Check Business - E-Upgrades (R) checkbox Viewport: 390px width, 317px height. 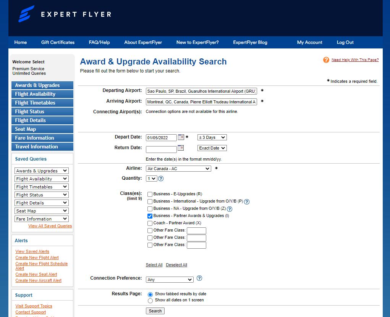[x=150, y=194]
